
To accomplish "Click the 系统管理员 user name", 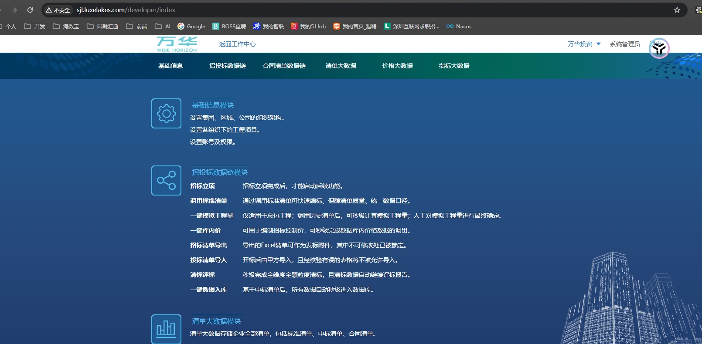I will pyautogui.click(x=625, y=44).
